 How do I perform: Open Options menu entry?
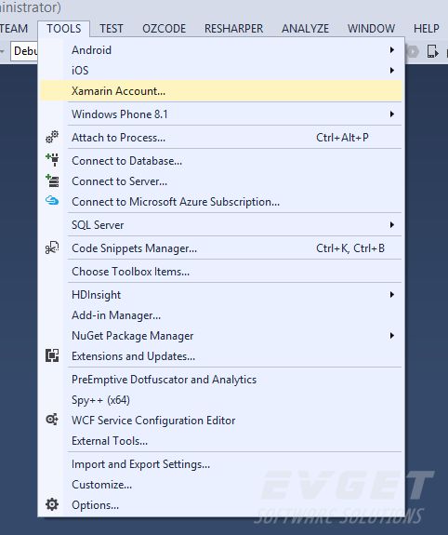click(x=221, y=505)
